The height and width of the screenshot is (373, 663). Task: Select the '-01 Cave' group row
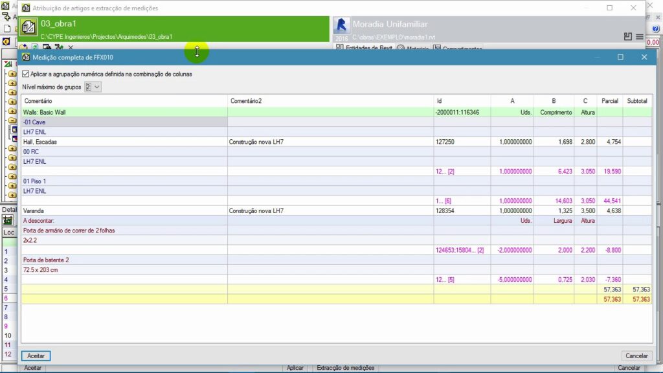click(123, 122)
